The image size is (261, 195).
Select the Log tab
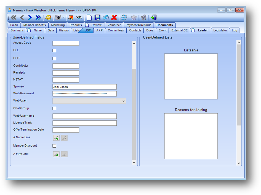click(x=234, y=30)
